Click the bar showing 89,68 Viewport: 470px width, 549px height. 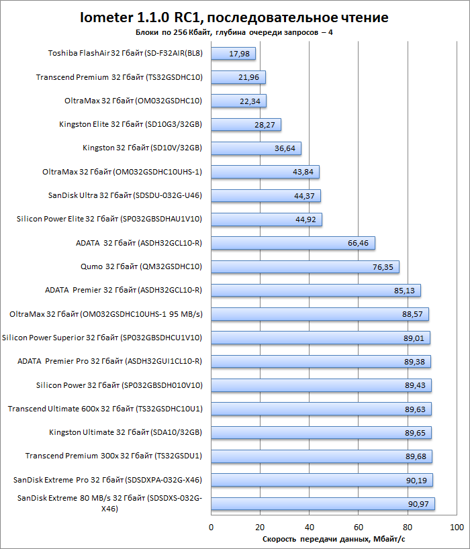point(322,456)
